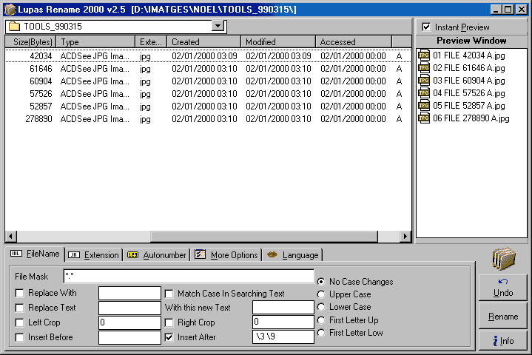The image size is (532, 355).
Task: Click the Undo button
Action: pos(502,288)
